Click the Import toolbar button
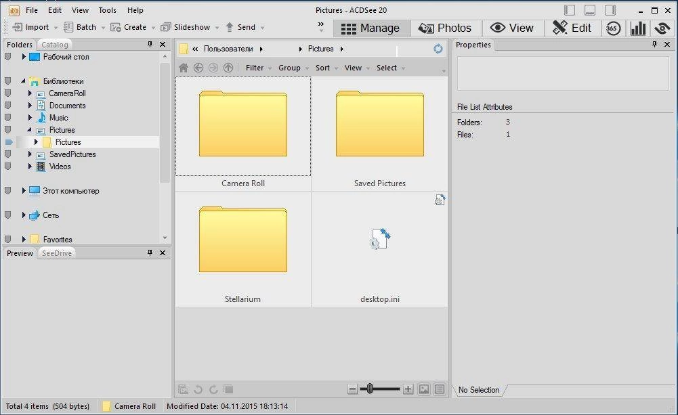The width and height of the screenshot is (678, 415). click(x=30, y=27)
